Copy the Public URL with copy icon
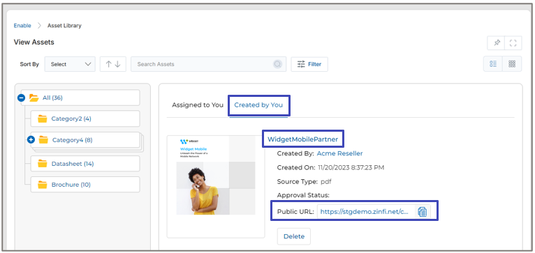The image size is (535, 253). 423,212
